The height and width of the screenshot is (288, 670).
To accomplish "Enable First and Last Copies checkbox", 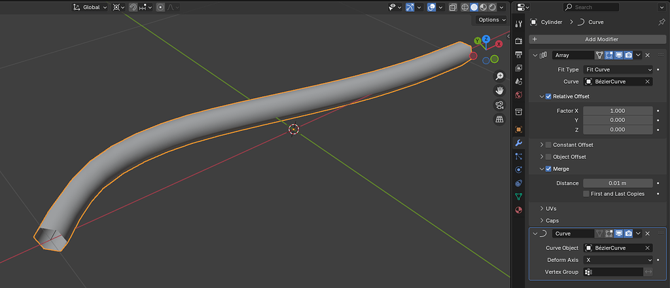I will coord(586,194).
